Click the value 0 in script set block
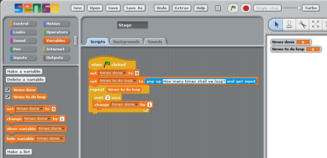The image size is (327, 158). (137, 73)
